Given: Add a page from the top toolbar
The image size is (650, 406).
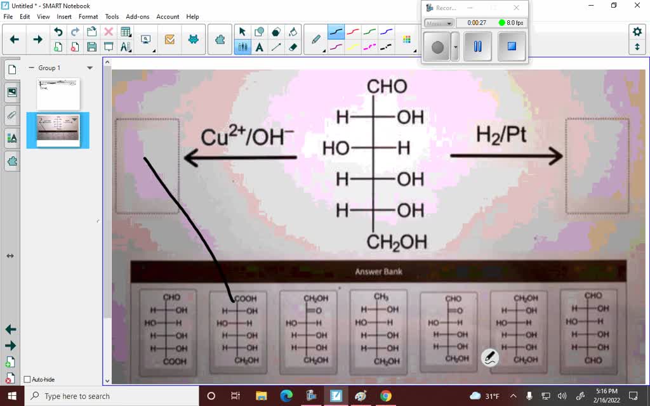Looking at the screenshot, I should (58, 47).
